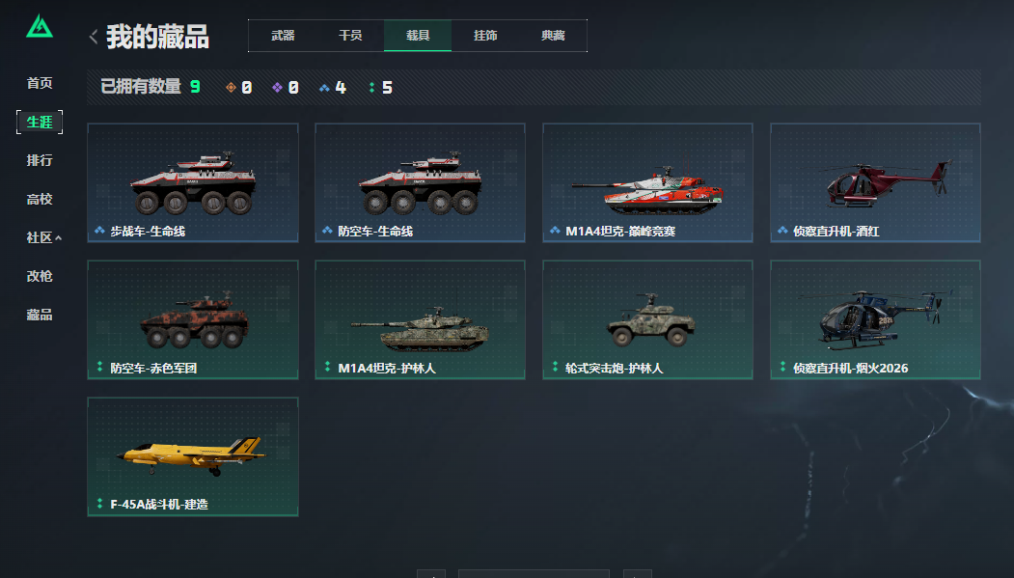1014x578 pixels.
Task: Click the blue rarity icon filter
Action: [324, 87]
